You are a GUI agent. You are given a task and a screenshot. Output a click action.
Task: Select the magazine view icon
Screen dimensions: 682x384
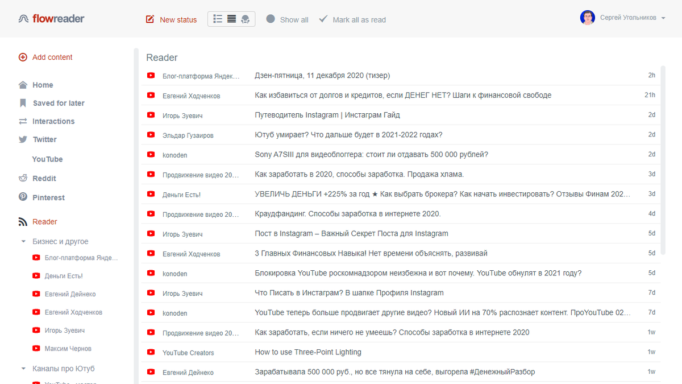point(244,19)
